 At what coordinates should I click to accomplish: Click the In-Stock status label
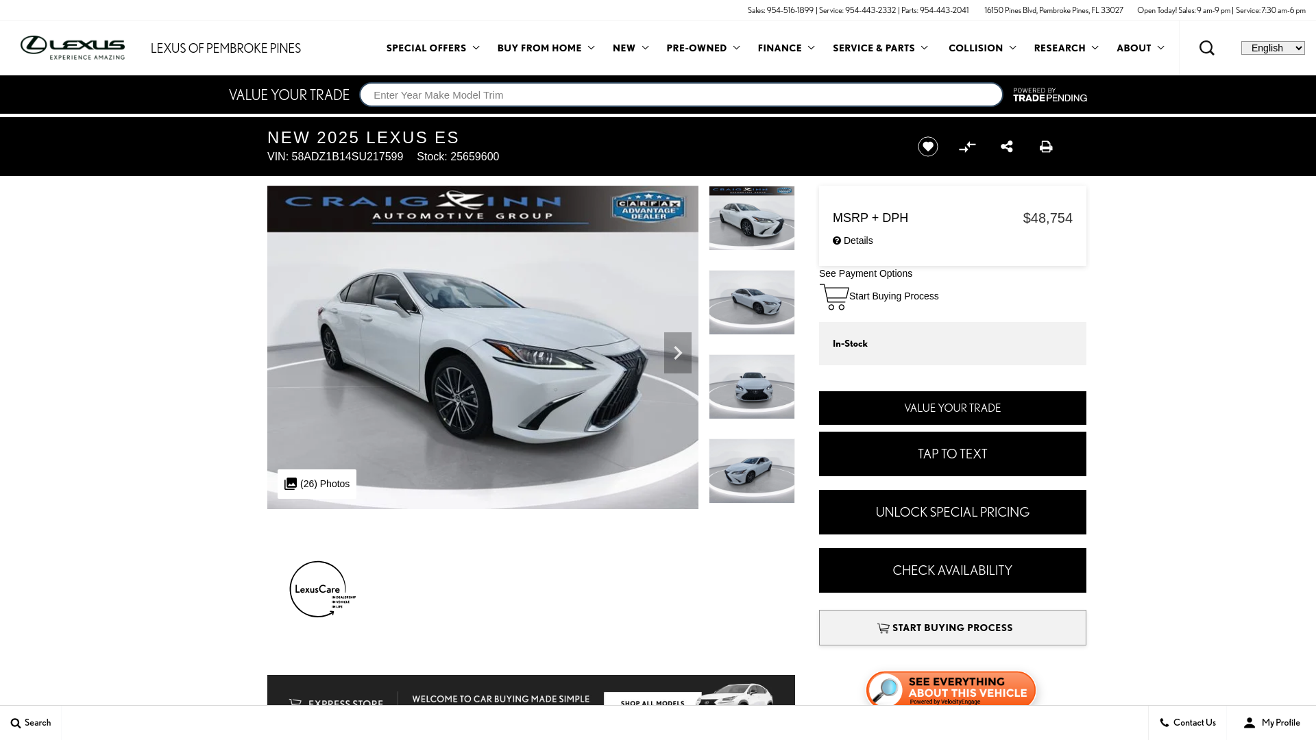850,344
